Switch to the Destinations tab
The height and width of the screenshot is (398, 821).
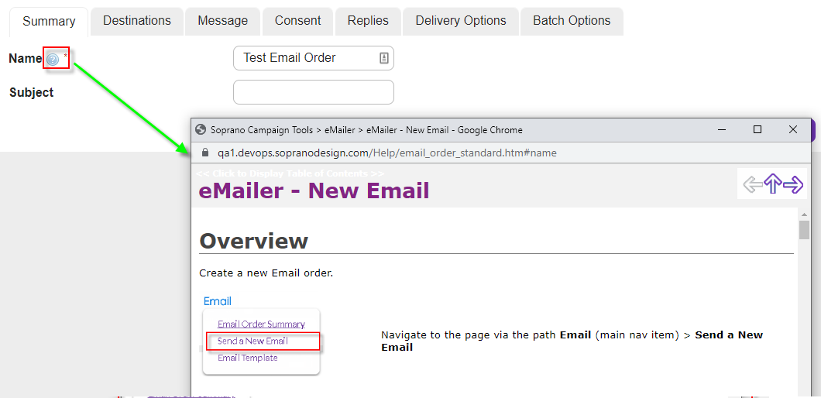coord(137,21)
